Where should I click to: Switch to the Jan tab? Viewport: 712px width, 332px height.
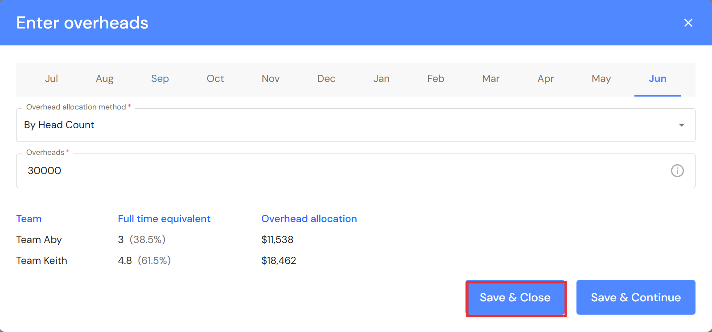tap(381, 79)
